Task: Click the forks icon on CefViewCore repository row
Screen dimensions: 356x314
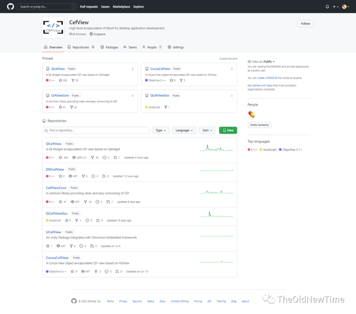Action: point(85,202)
